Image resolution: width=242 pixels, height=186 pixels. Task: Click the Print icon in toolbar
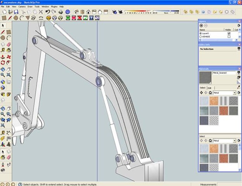(60, 12)
